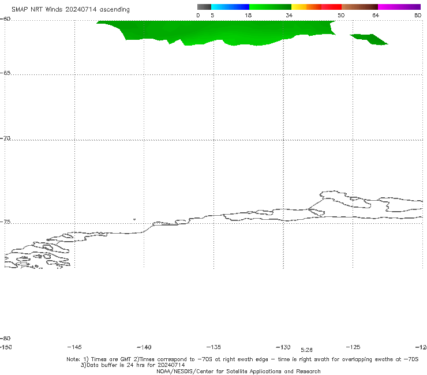The height and width of the screenshot is (375, 427).
Task: Click the latitude label -65
Action: click(5, 73)
